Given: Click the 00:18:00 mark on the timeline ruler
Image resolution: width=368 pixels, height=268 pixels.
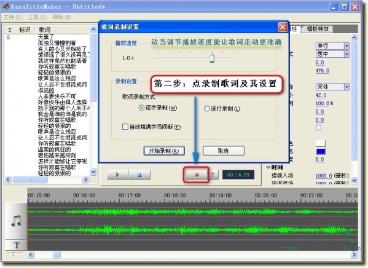Looking at the screenshot, I should (x=175, y=195).
